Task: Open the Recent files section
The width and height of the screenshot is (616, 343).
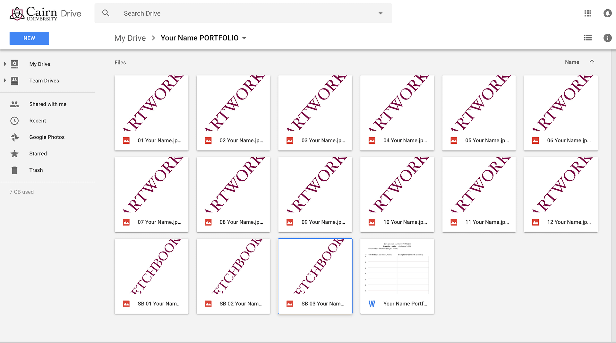Action: pyautogui.click(x=38, y=121)
